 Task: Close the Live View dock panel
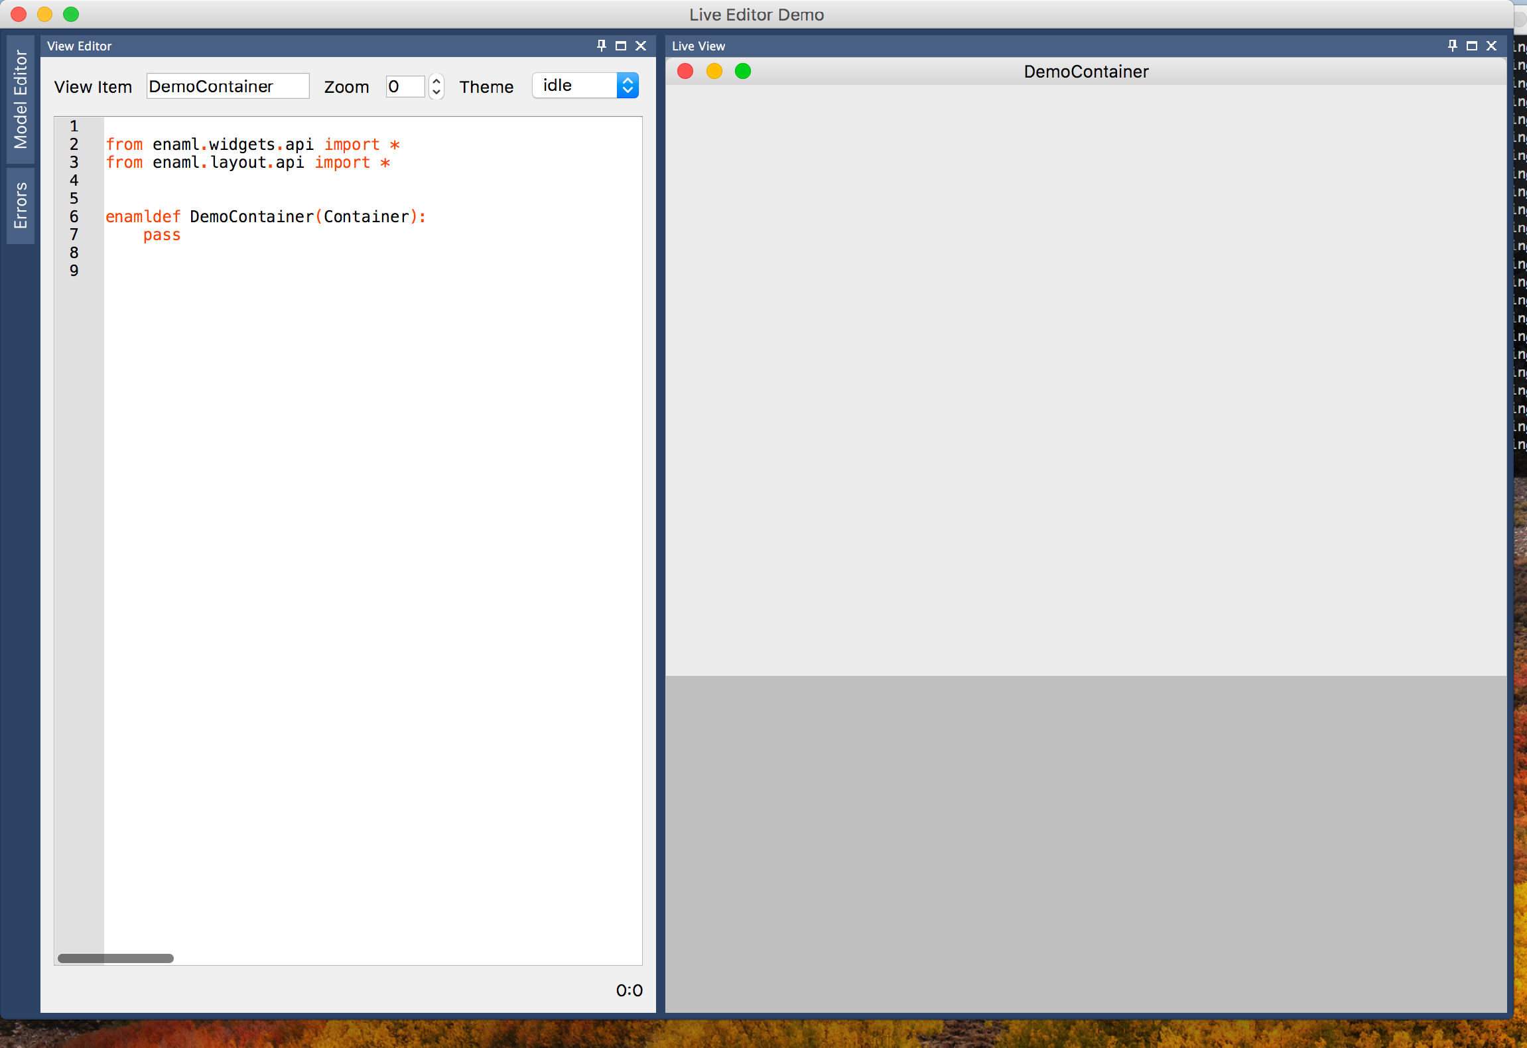pyautogui.click(x=1492, y=46)
